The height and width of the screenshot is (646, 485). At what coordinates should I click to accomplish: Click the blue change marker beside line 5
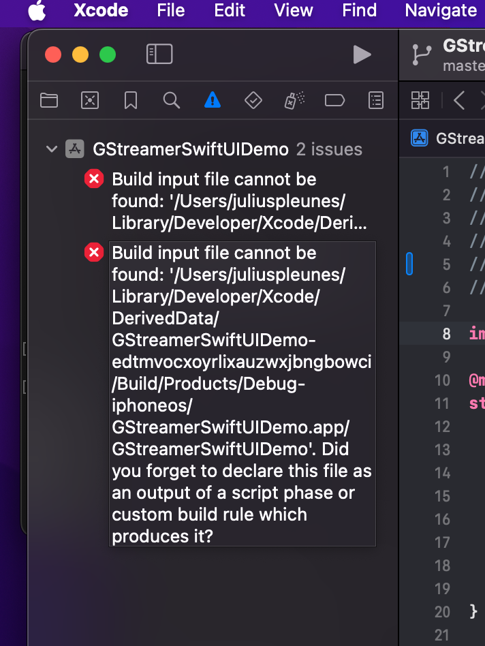coord(409,264)
